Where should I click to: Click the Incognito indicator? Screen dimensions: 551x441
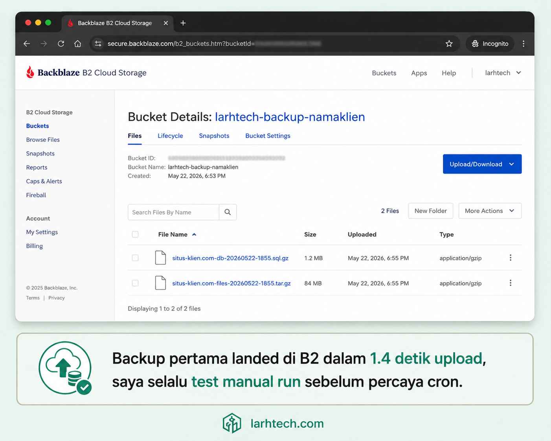[x=490, y=44]
